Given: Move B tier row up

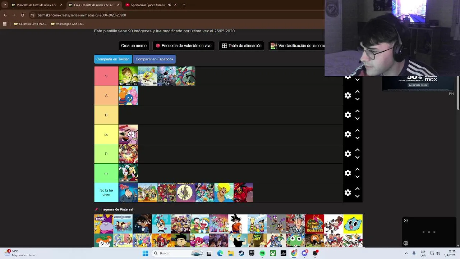Looking at the screenshot, I should coord(357,111).
